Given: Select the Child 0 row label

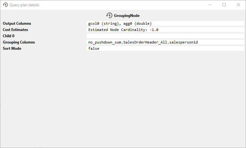Looking at the screenshot, I should click(x=8, y=36).
